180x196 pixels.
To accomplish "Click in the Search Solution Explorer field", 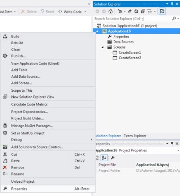I will [x=133, y=19].
